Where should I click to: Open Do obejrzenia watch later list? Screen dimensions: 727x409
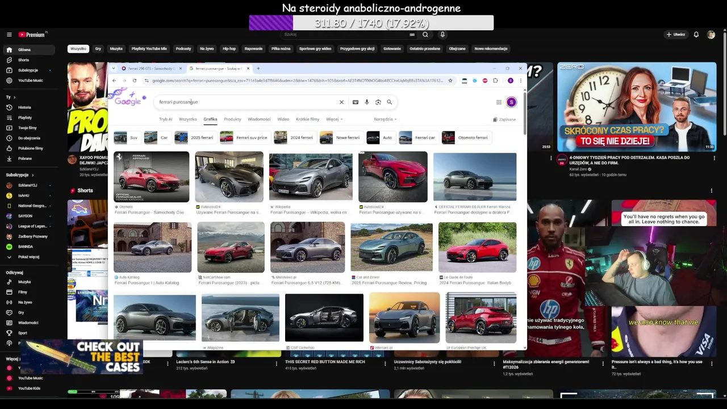28,138
